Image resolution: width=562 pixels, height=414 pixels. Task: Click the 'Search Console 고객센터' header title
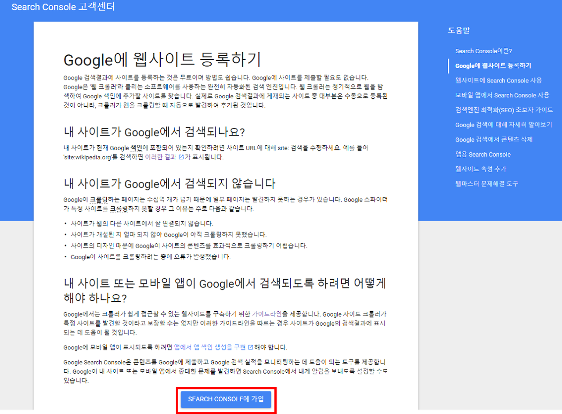[x=63, y=7]
